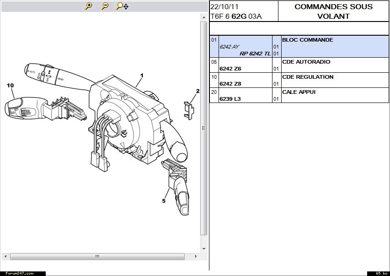The width and height of the screenshot is (390, 276).
Task: Click the number 1 callout in the diagram
Action: 142,76
